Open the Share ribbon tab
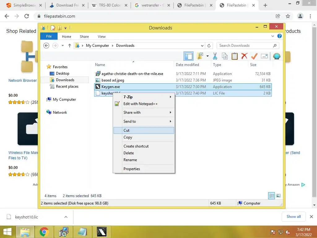 click(x=84, y=37)
